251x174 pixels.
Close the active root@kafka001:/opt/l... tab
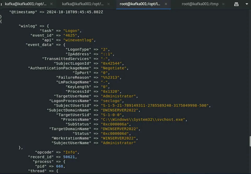point(166,4)
